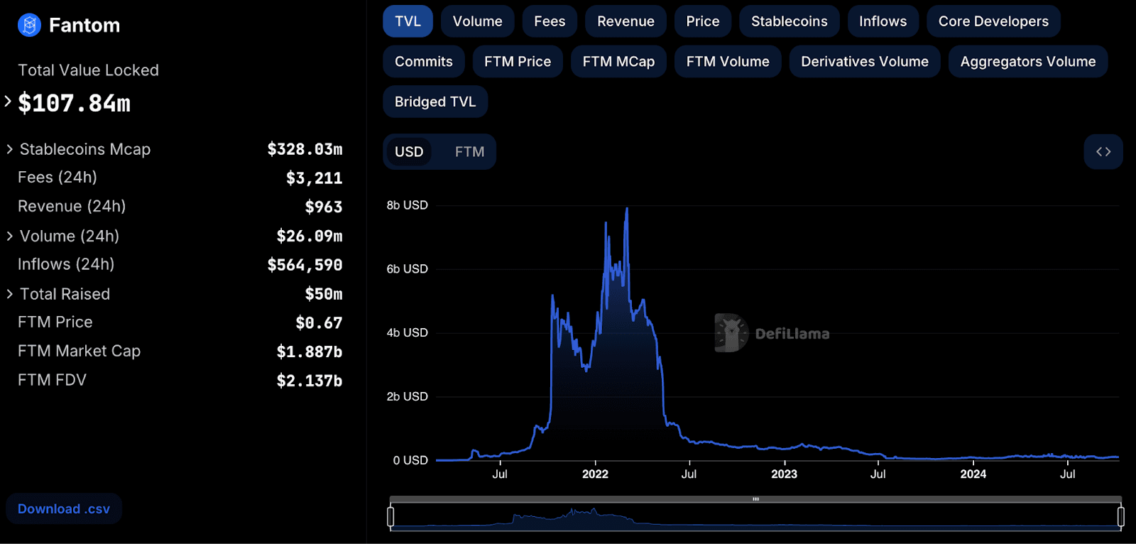Viewport: 1136px width, 544px height.
Task: Click the FTM Price label
Action: pos(55,322)
